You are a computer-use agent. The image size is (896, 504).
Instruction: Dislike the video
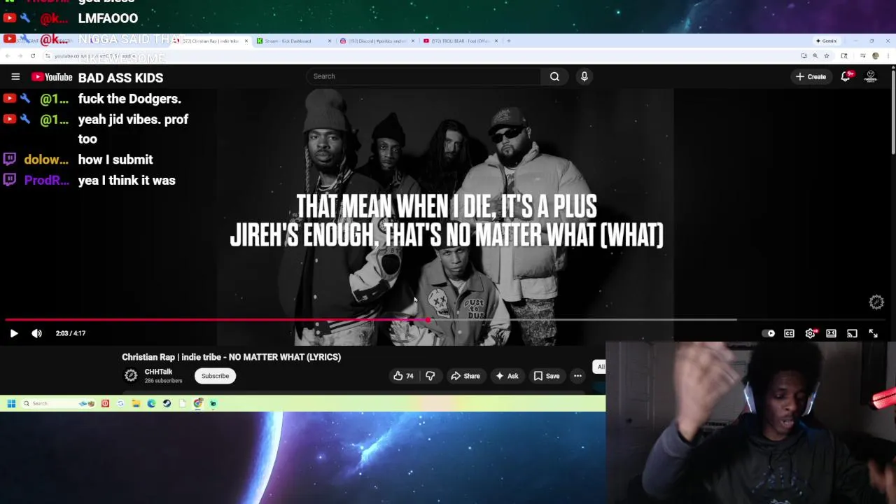pos(430,376)
